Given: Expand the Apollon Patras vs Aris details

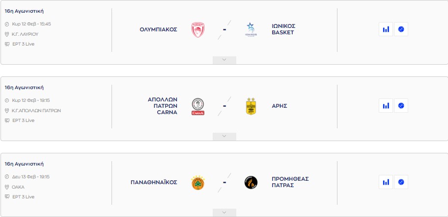Looking at the screenshot, I should tap(224, 136).
